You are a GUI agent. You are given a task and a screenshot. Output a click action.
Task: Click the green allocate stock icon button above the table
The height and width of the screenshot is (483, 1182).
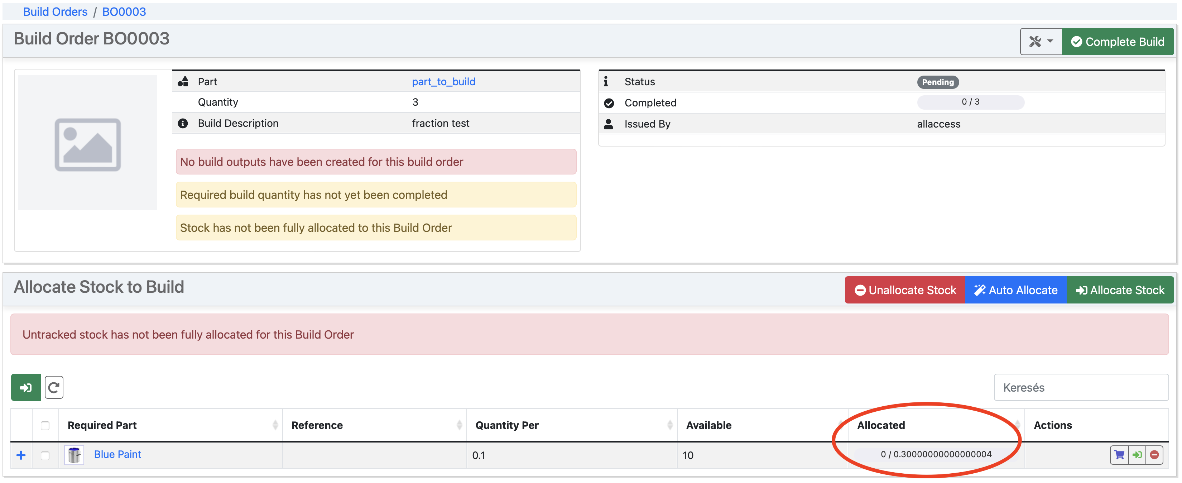(x=26, y=387)
